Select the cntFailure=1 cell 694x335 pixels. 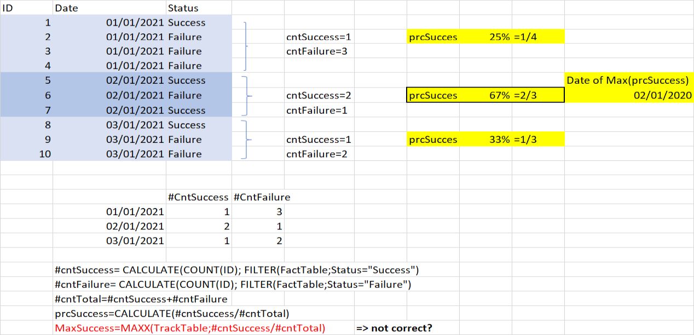319,110
